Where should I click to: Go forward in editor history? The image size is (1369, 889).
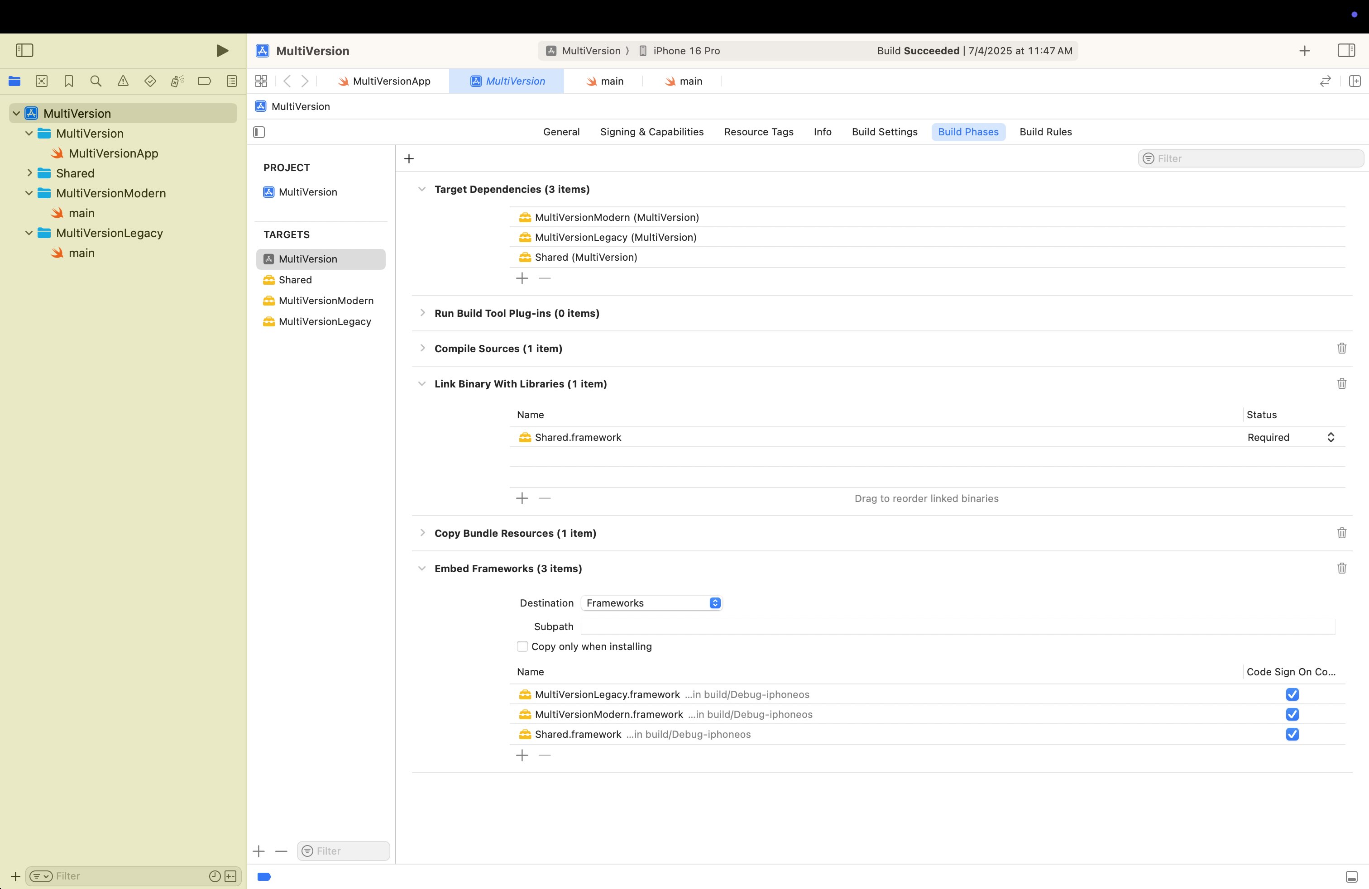[x=305, y=81]
